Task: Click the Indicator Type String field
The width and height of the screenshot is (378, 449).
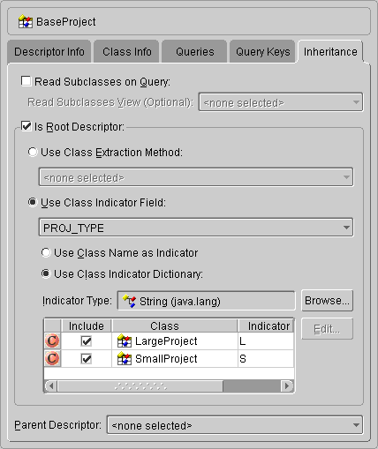Action: (206, 301)
